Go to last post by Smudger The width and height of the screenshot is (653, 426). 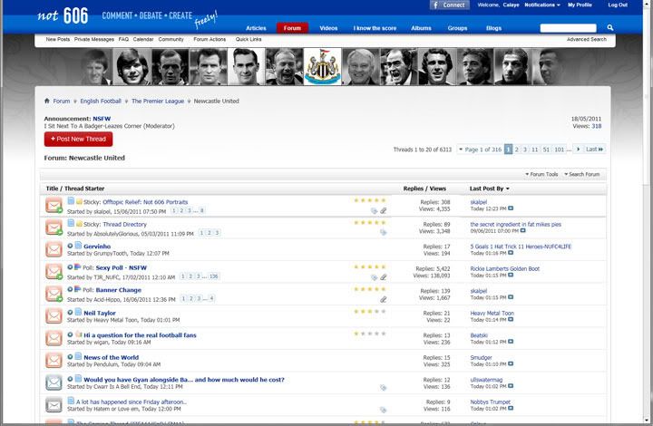[511, 363]
